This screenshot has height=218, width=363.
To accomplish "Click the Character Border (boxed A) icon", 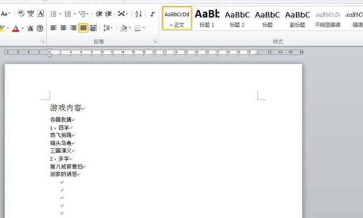I will 40,13.
